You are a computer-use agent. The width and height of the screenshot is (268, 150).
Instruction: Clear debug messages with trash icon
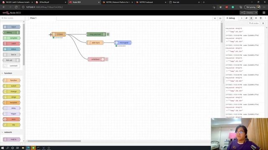(263, 23)
